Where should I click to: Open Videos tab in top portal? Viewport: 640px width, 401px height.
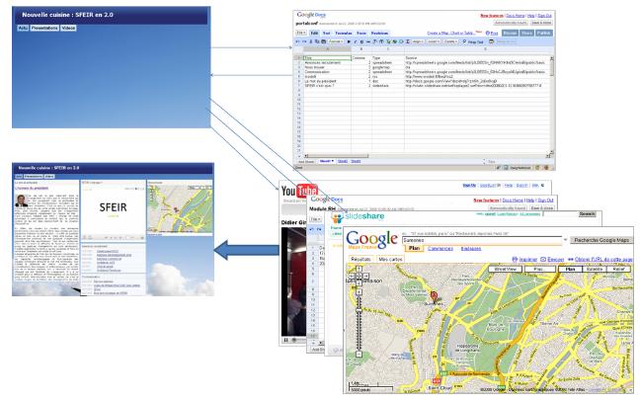[68, 29]
